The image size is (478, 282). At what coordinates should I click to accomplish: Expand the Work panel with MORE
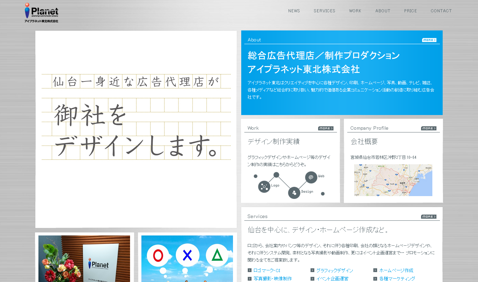(x=325, y=128)
